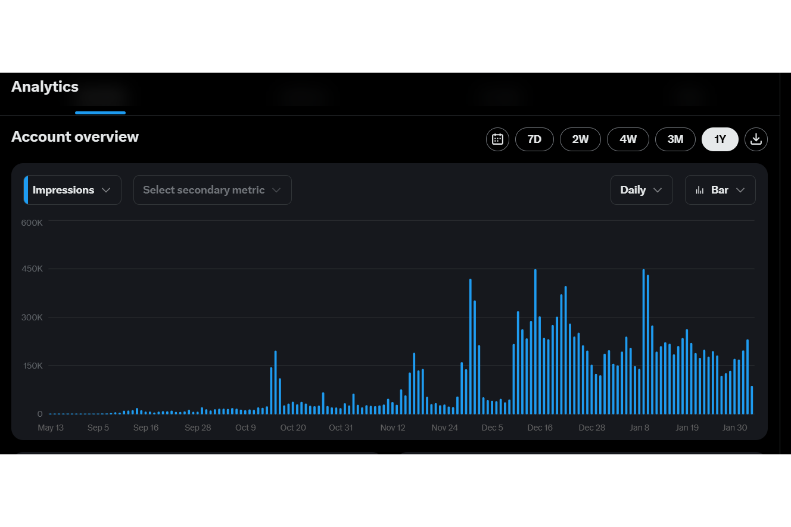791x527 pixels.
Task: Click the Dec 28 date label
Action: pos(591,428)
